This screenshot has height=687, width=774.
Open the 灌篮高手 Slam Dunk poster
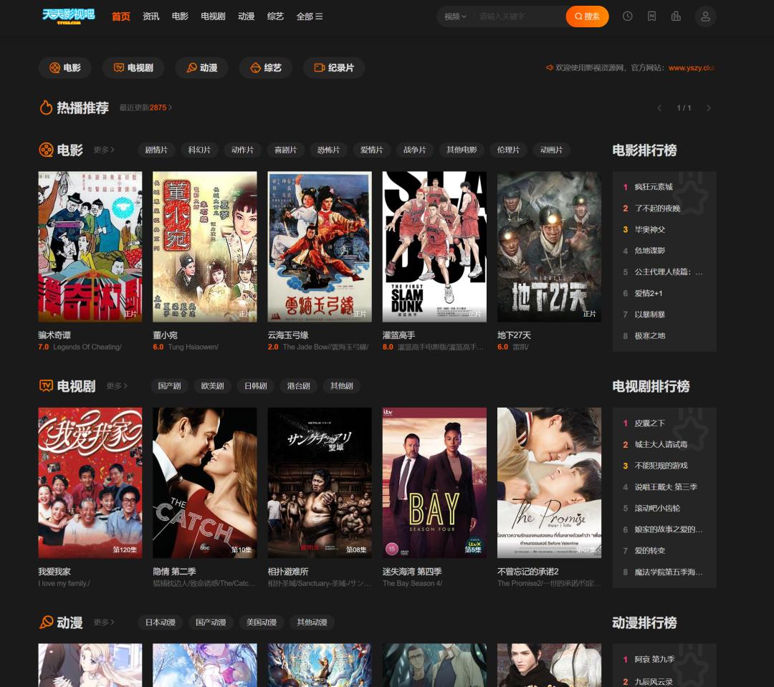coord(434,246)
